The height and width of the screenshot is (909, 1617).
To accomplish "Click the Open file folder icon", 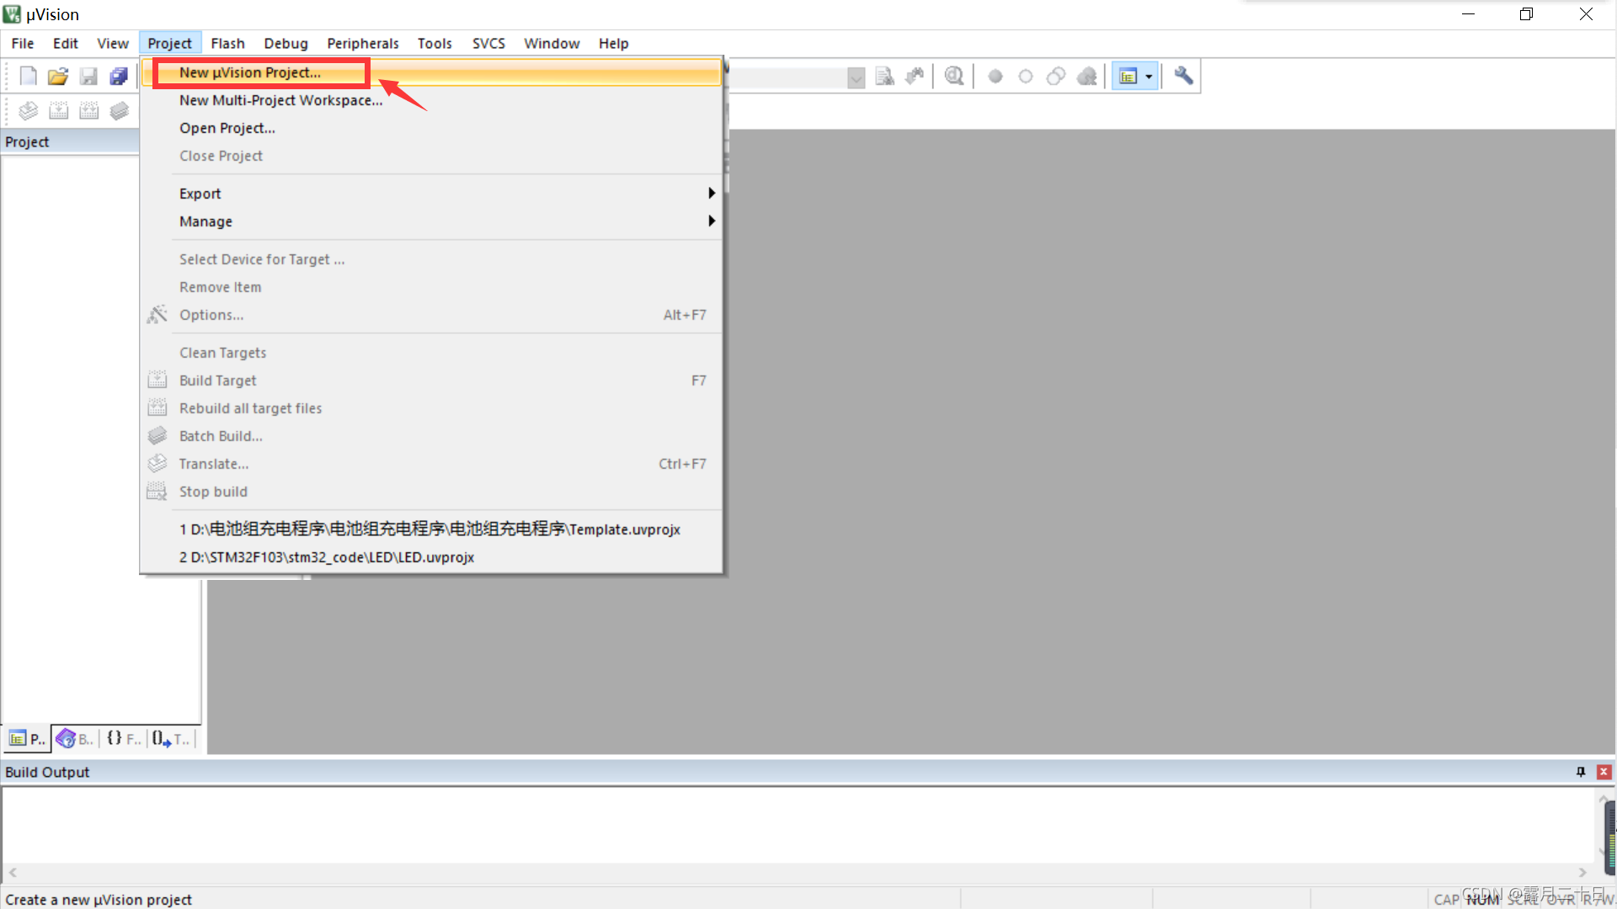I will (58, 77).
